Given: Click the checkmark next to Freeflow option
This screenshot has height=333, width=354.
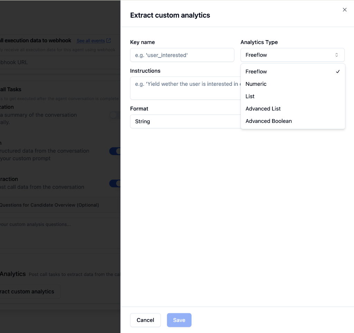Looking at the screenshot, I should click(338, 72).
